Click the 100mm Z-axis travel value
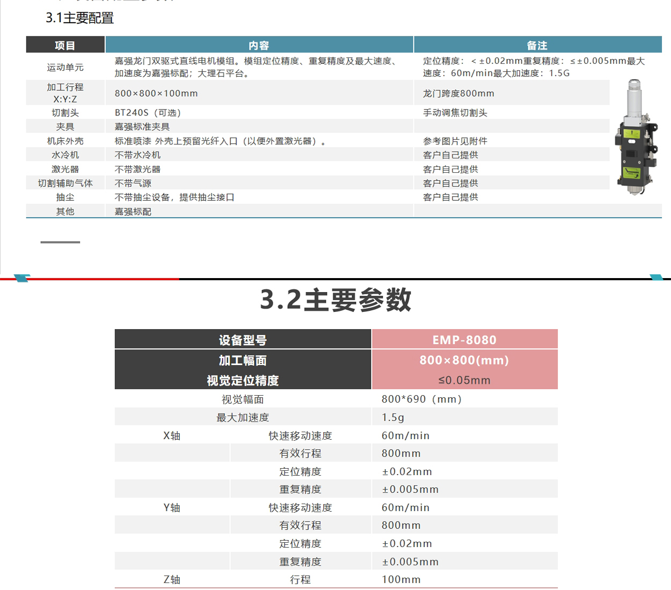Viewport: 671px width, 590px height. coord(401,580)
